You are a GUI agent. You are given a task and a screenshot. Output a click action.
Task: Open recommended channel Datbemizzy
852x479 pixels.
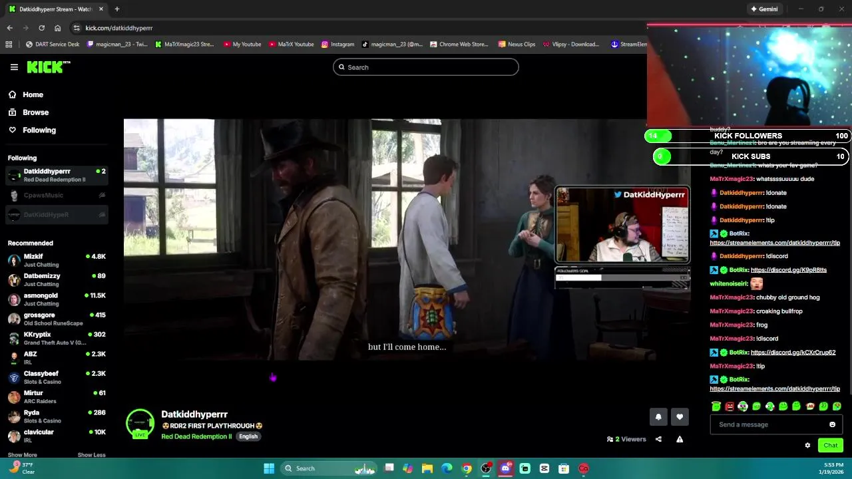57,279
